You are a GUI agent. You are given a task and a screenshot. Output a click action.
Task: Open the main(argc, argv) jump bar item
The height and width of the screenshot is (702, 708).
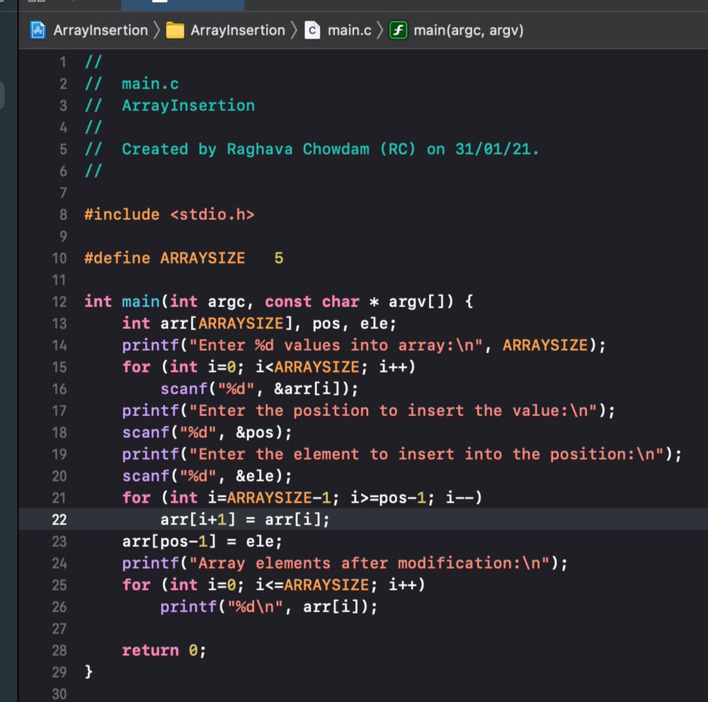[469, 30]
